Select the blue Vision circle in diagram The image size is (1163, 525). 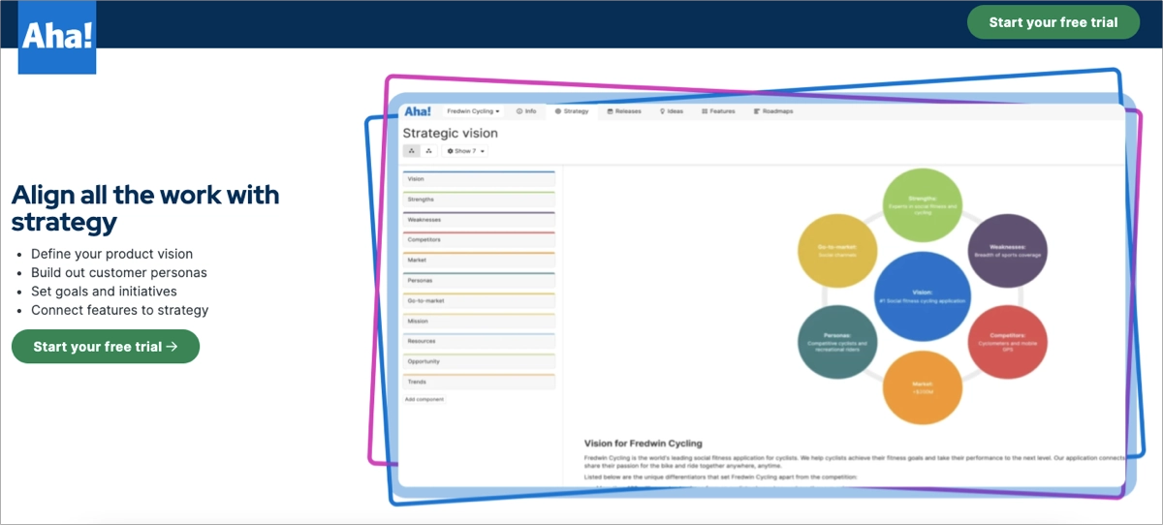click(x=922, y=296)
